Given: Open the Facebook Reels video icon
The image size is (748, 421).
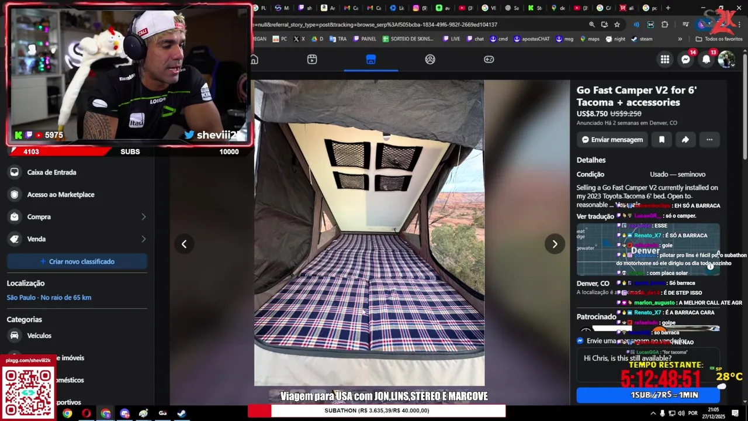Looking at the screenshot, I should (x=312, y=59).
